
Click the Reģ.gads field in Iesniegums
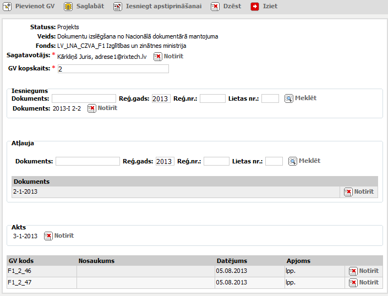coord(161,98)
